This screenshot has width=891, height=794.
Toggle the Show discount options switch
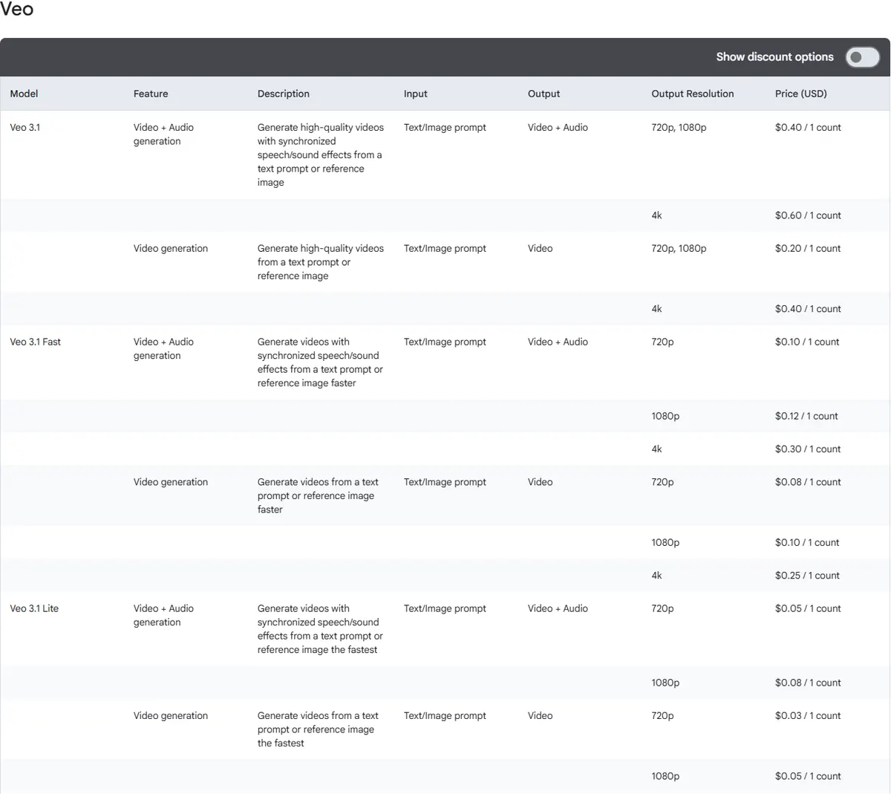[x=862, y=57]
